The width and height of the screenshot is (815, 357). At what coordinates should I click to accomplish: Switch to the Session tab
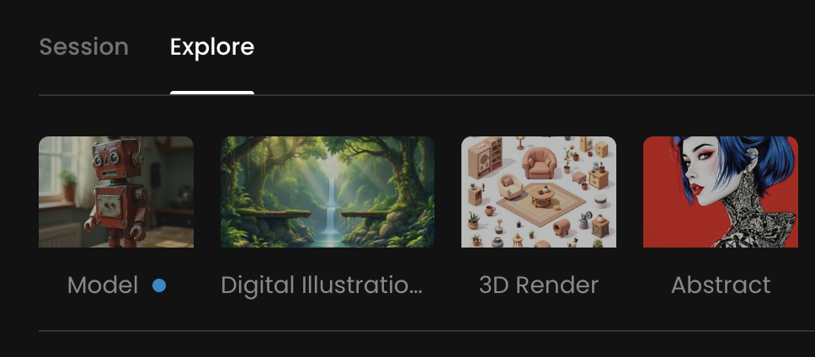click(x=83, y=47)
